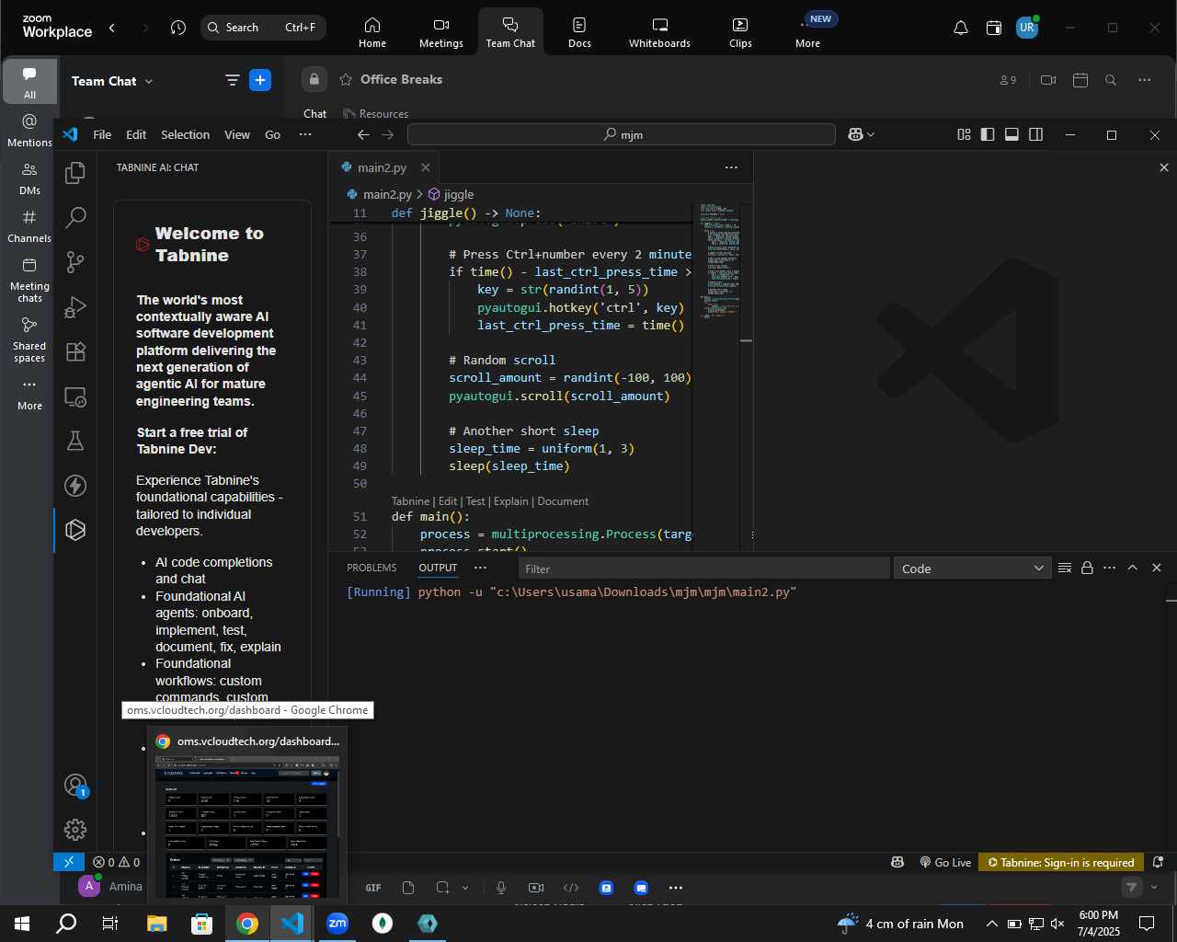Open VS Code File menu
The height and width of the screenshot is (942, 1177).
click(x=102, y=134)
